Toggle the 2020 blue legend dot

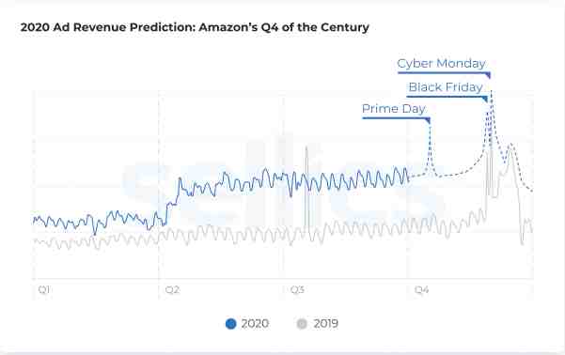point(230,324)
